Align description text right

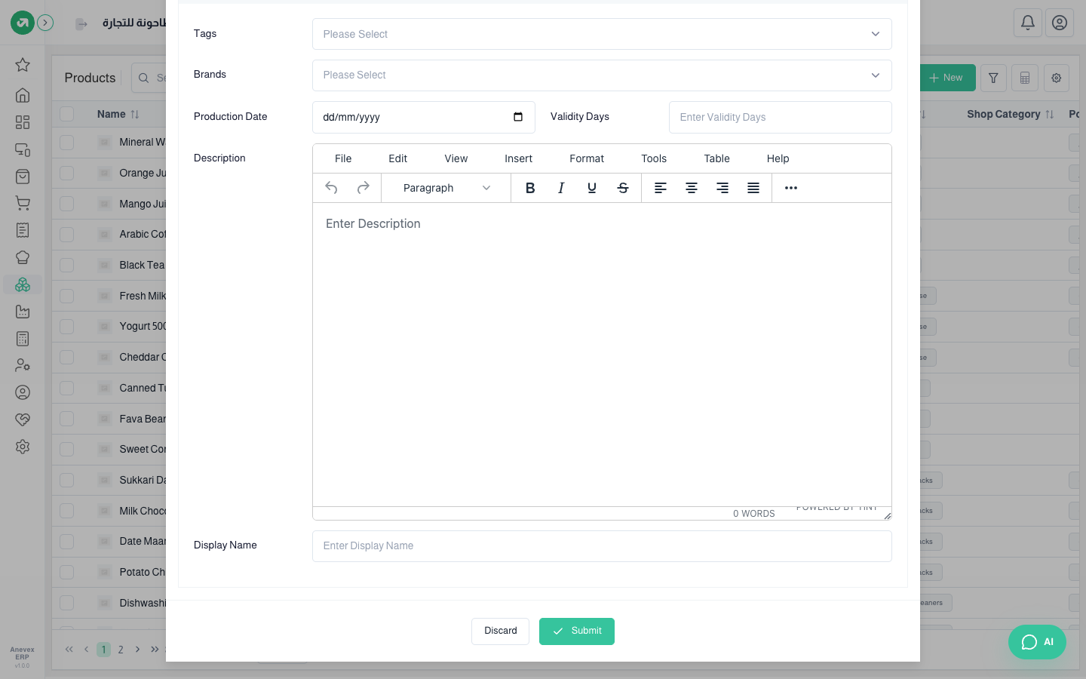point(722,188)
